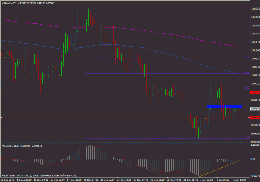Click the 5 Jan 04:00 date label
The height and width of the screenshot is (182, 260).
(223, 180)
